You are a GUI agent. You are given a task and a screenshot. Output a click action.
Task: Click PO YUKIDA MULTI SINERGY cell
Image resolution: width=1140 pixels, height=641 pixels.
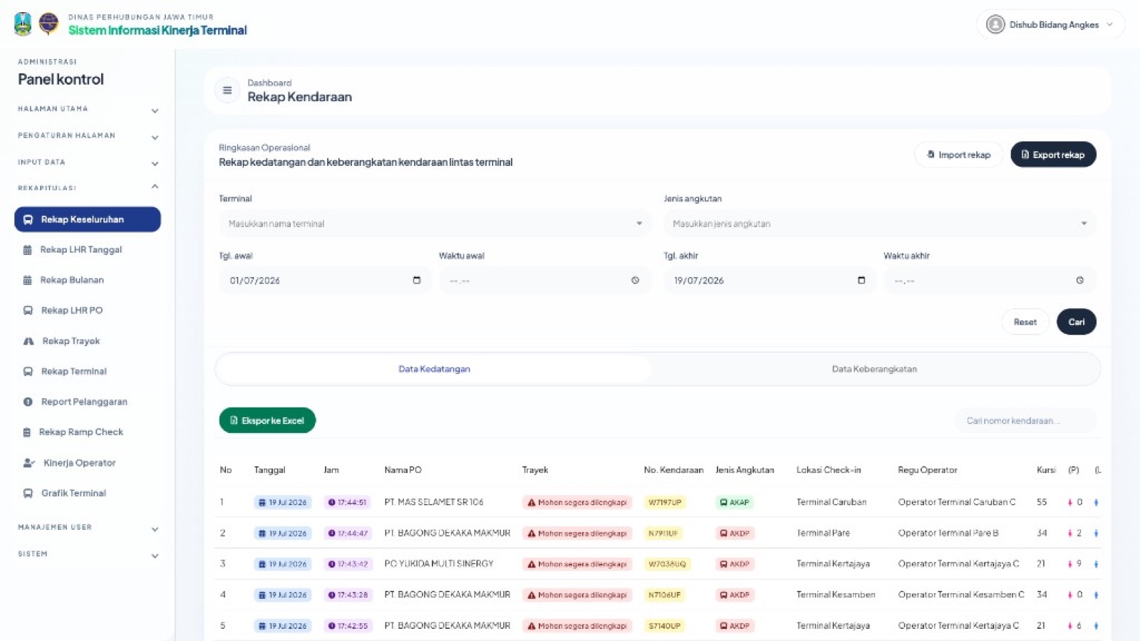[x=439, y=563]
